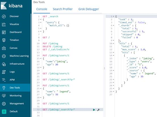Screen dimensions: 157x117
Task: Go to Logs page link
Action: click(12, 72)
